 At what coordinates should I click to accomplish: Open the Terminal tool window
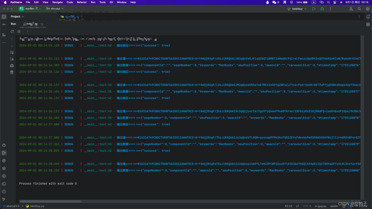(x=4, y=184)
